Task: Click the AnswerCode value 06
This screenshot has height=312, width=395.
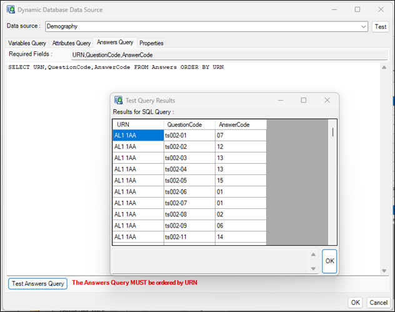Action: click(241, 226)
